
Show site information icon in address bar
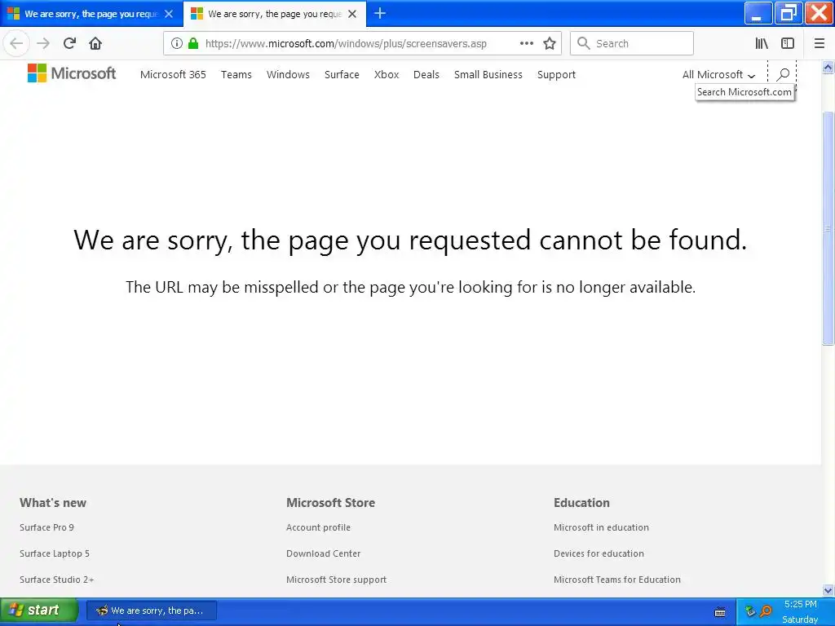(177, 44)
